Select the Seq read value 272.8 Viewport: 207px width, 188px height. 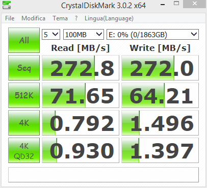81,68
